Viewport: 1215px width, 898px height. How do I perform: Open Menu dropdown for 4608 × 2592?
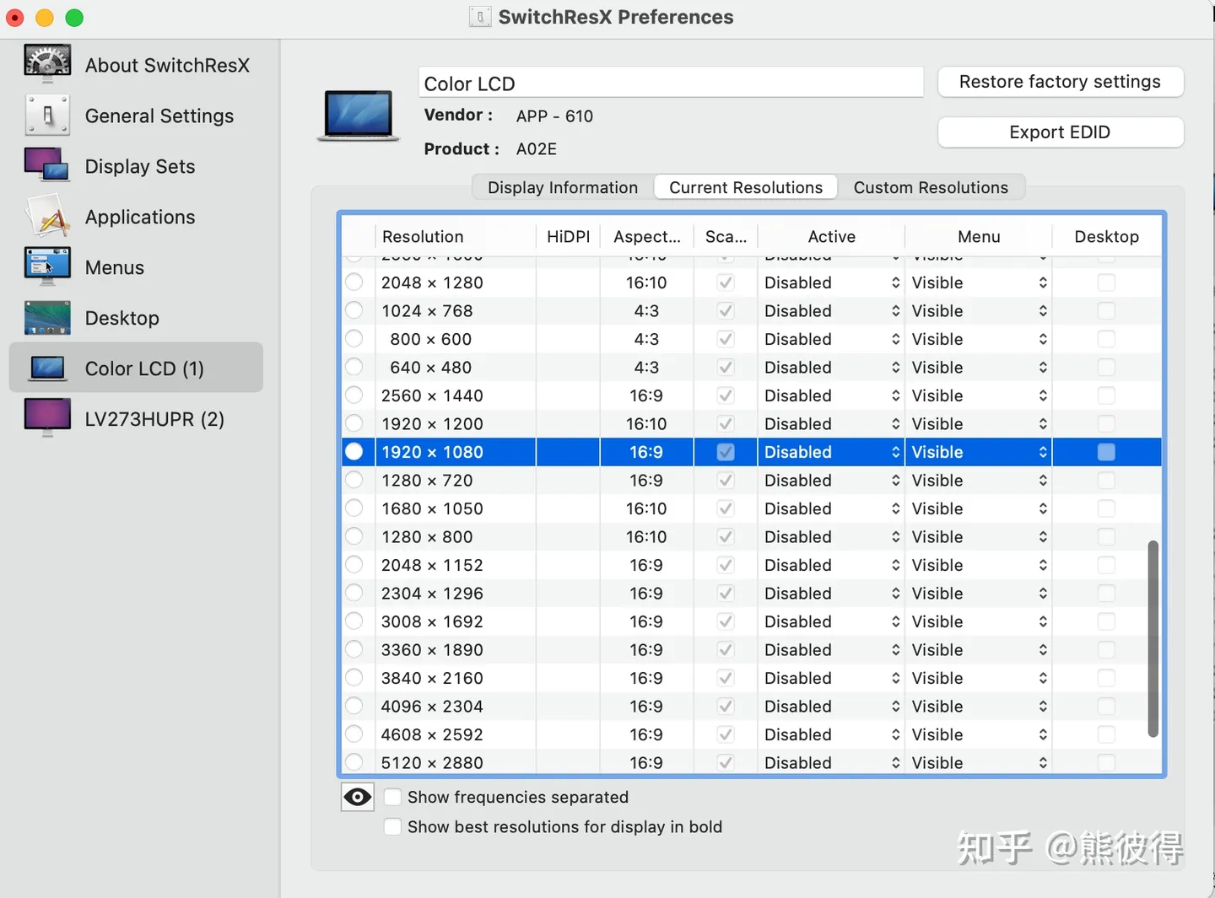pos(979,734)
